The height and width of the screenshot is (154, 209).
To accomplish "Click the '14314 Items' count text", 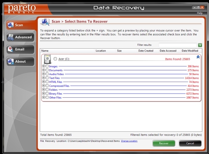I will (192, 78).
